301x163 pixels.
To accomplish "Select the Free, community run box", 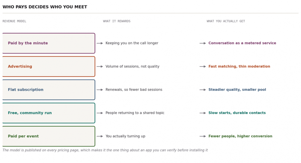I will click(x=49, y=113).
